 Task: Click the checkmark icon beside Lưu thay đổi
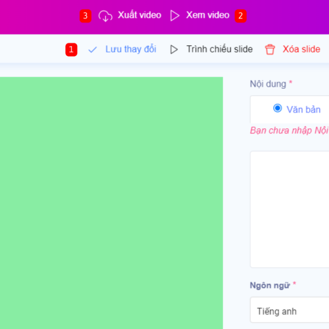93,50
